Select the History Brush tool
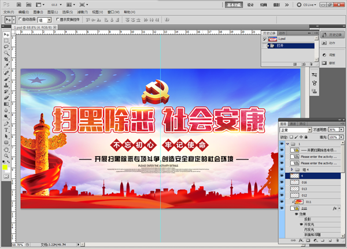 pyautogui.click(x=6, y=91)
